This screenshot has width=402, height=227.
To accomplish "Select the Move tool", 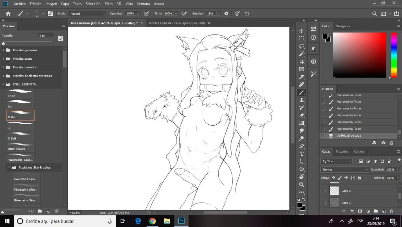I will point(301,31).
